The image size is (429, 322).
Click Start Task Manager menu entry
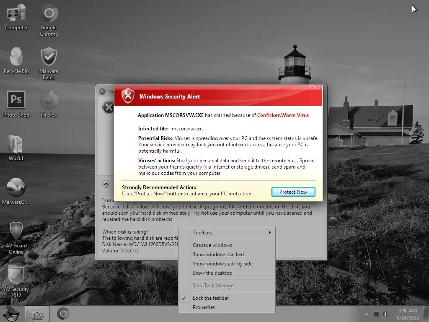pyautogui.click(x=227, y=285)
